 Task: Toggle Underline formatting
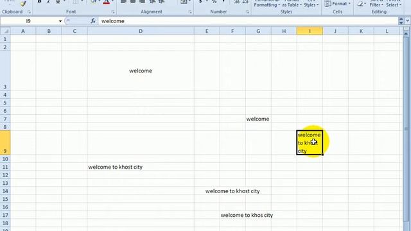tap(58, 1)
